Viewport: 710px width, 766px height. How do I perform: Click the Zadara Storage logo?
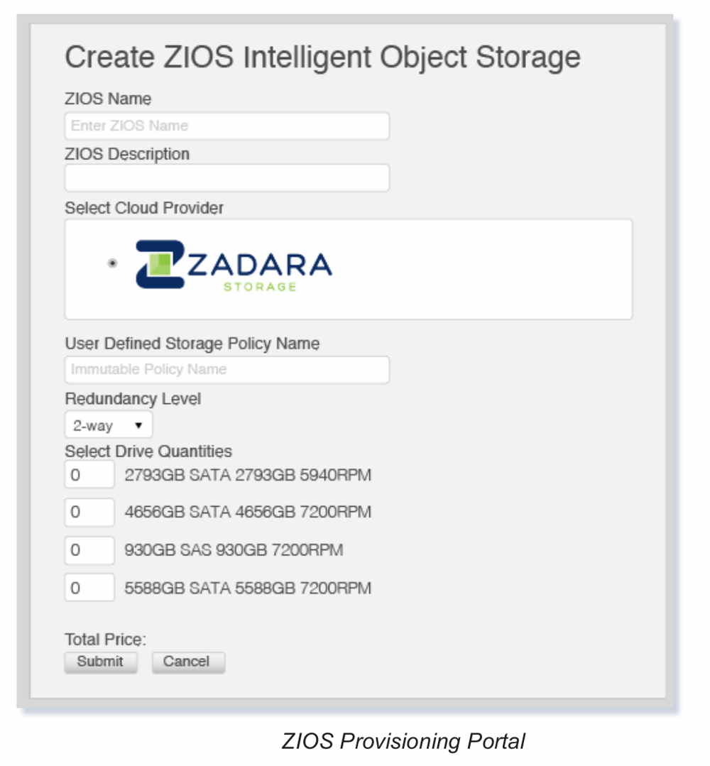tap(233, 265)
